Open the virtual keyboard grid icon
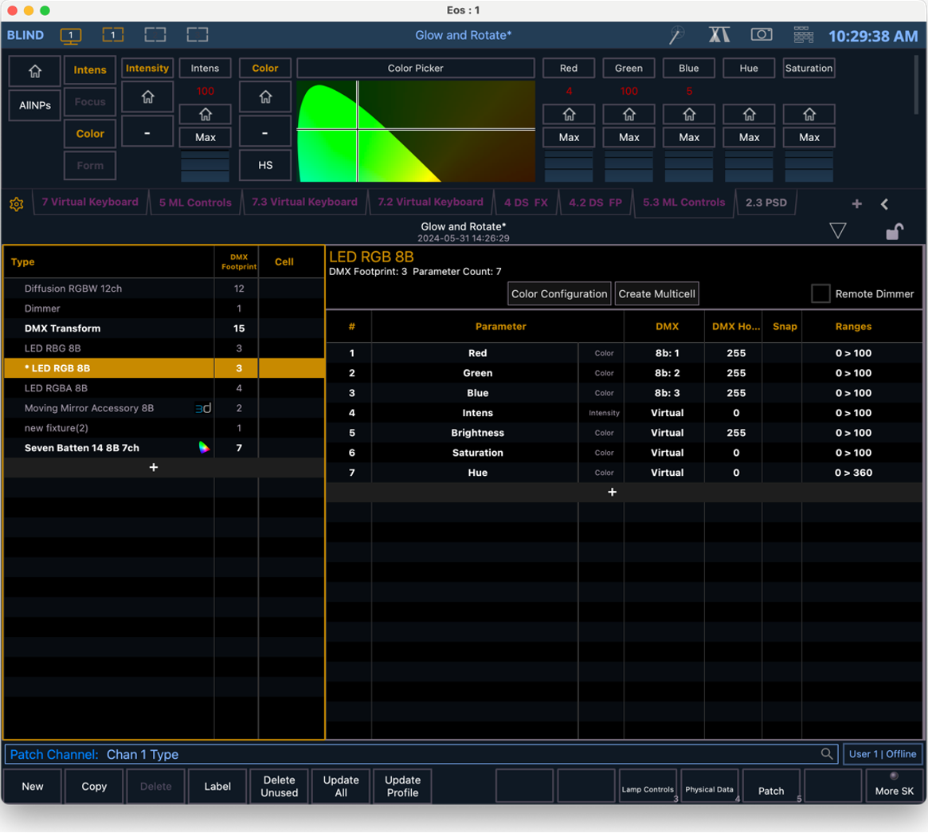 point(803,35)
